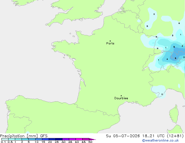Click the 20–25 mm legend color swatch

pyautogui.click(x=52, y=139)
